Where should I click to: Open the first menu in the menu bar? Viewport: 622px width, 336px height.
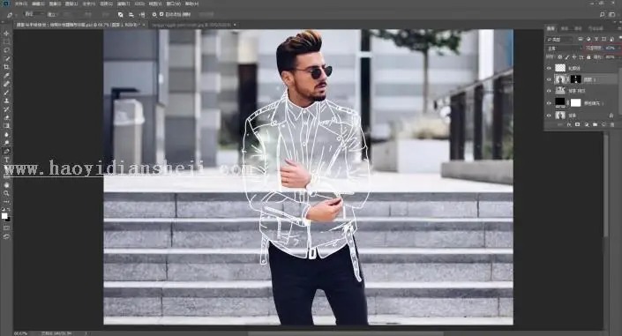pyautogui.click(x=21, y=4)
